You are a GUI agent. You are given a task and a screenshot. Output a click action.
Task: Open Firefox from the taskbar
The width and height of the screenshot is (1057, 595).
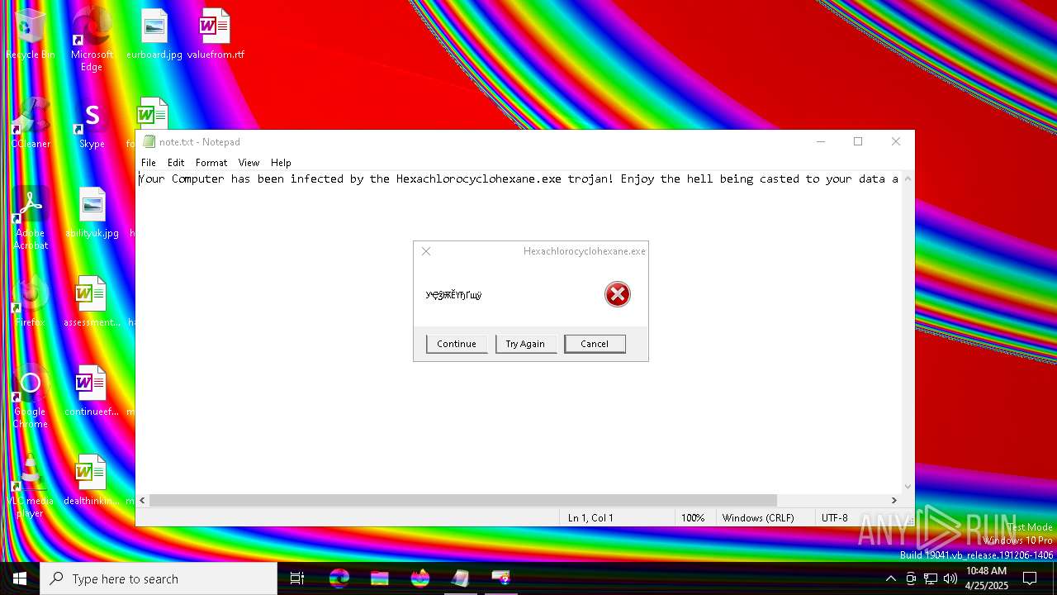coord(419,578)
